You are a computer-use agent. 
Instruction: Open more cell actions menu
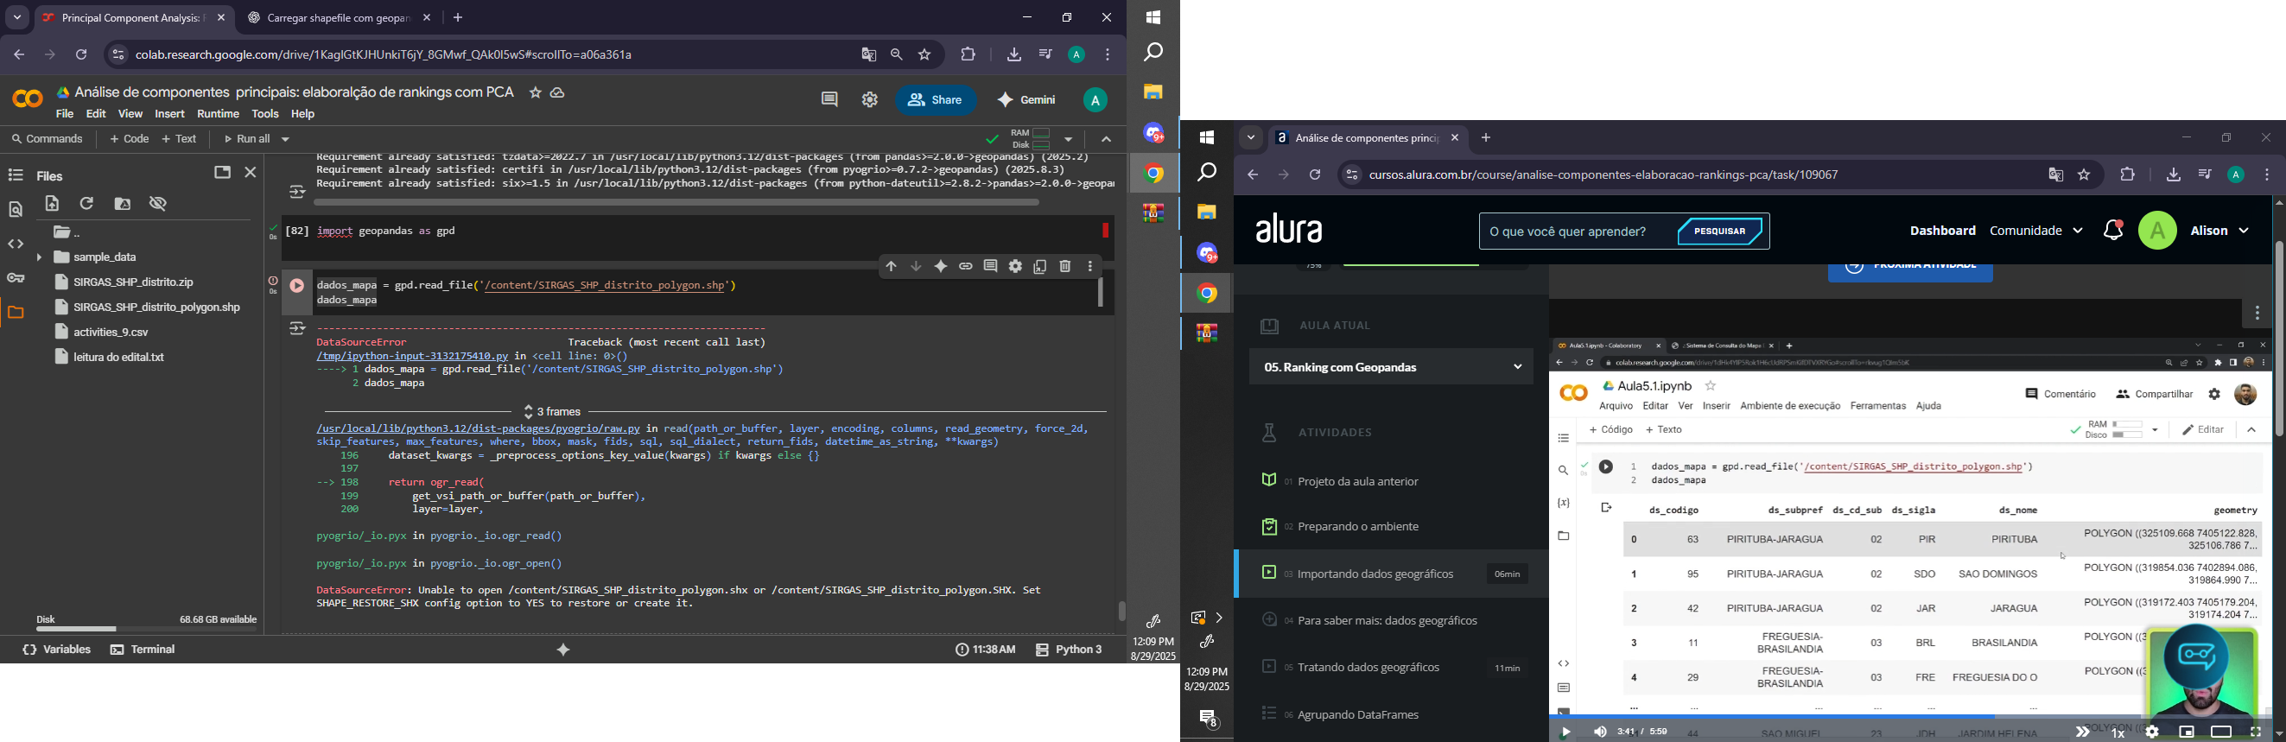click(1089, 266)
